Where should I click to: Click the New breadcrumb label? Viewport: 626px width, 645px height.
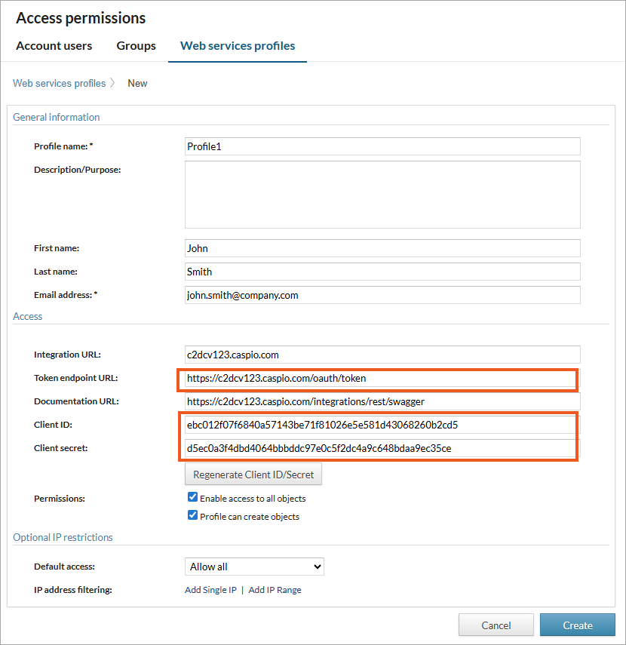tap(137, 83)
